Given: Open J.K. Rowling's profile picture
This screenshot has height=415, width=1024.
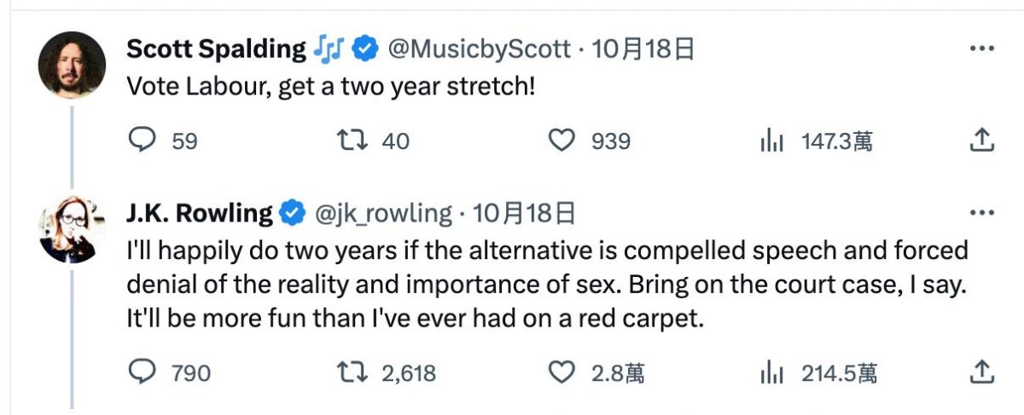Looking at the screenshot, I should pos(73,228).
